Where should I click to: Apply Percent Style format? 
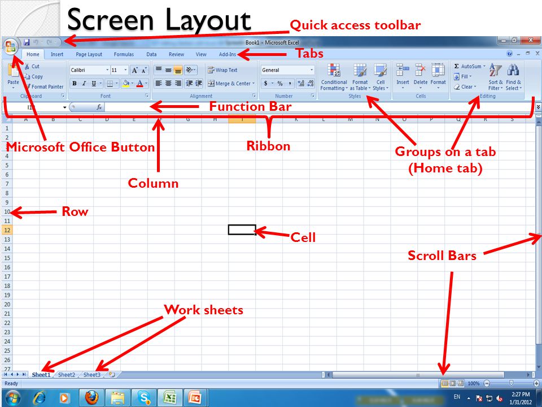[280, 84]
